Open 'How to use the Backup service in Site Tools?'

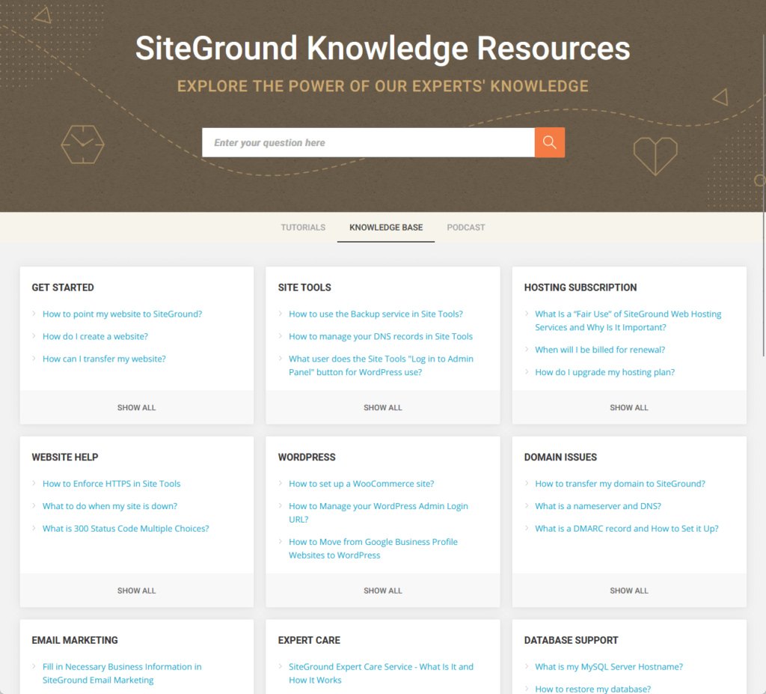(x=376, y=314)
